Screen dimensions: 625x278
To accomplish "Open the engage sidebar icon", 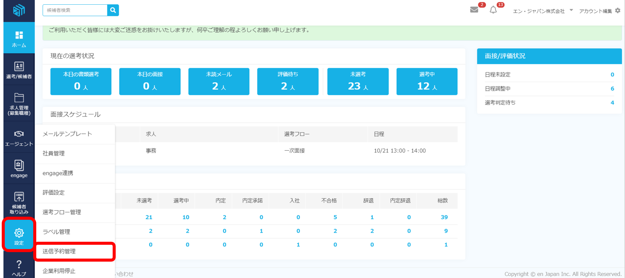I will tap(19, 165).
